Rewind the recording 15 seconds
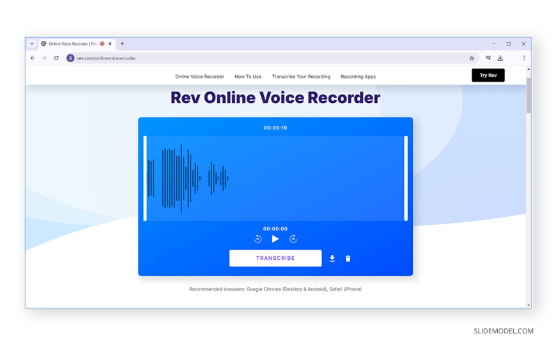556x345 pixels. [258, 239]
